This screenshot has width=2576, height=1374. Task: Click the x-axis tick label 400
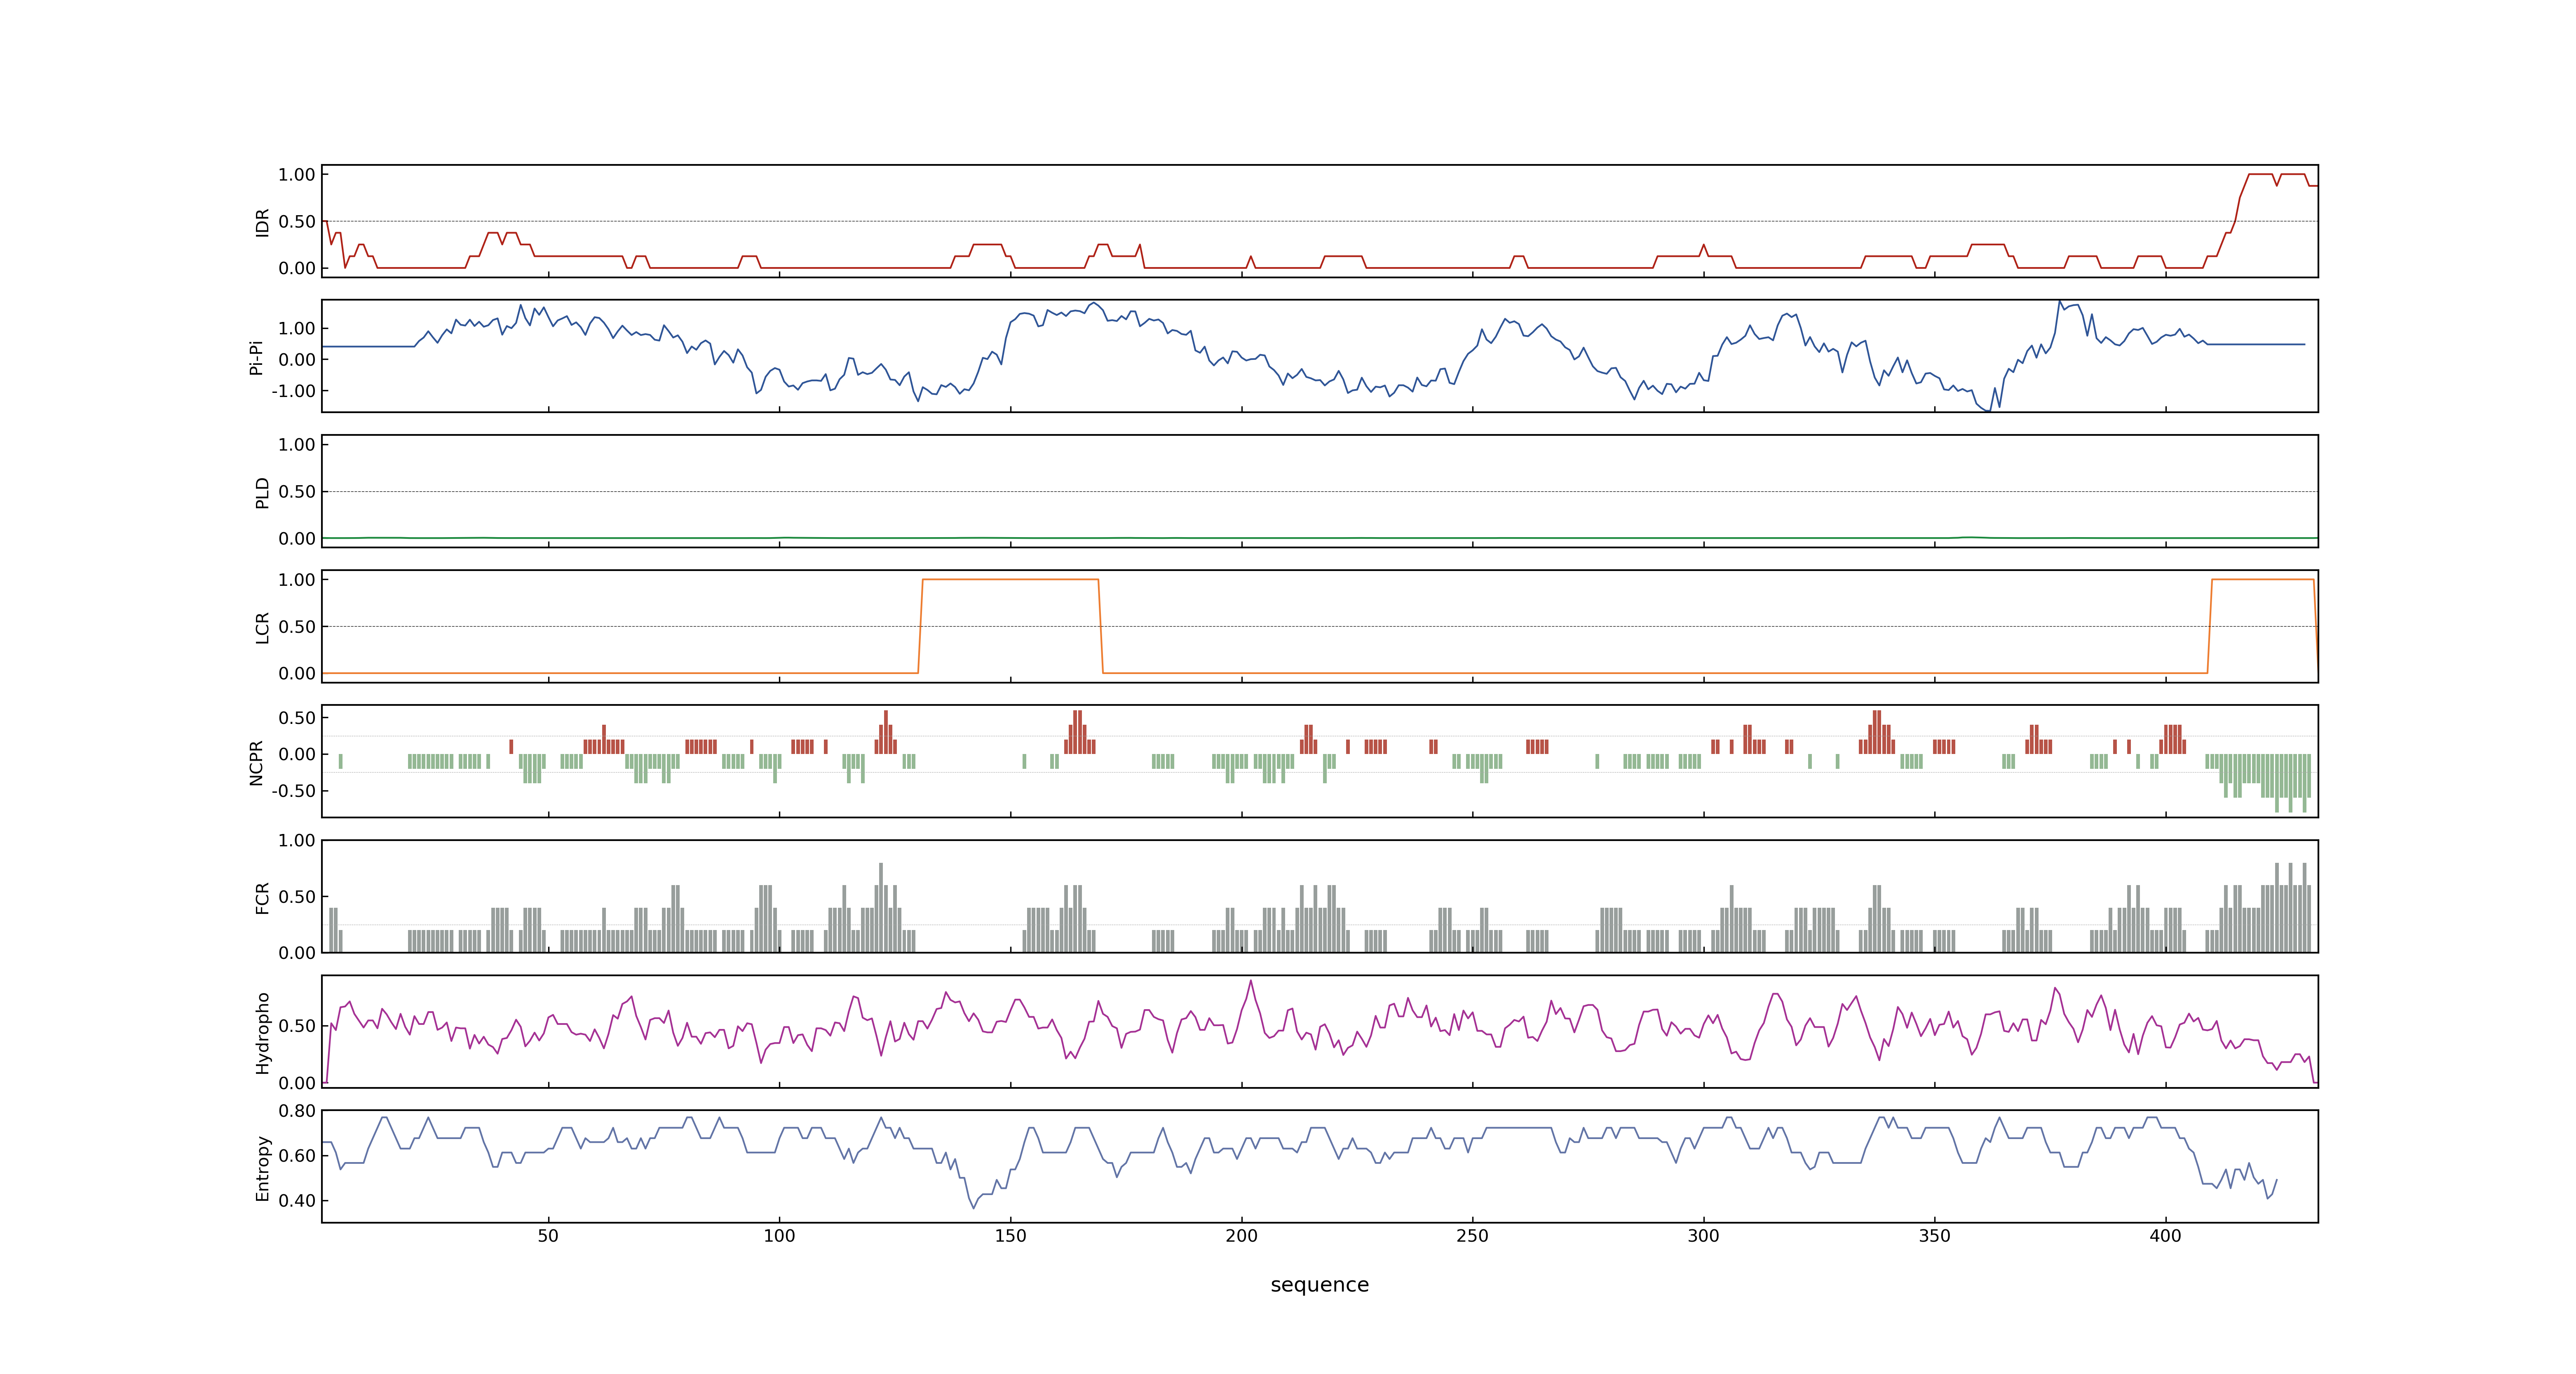(2165, 1236)
